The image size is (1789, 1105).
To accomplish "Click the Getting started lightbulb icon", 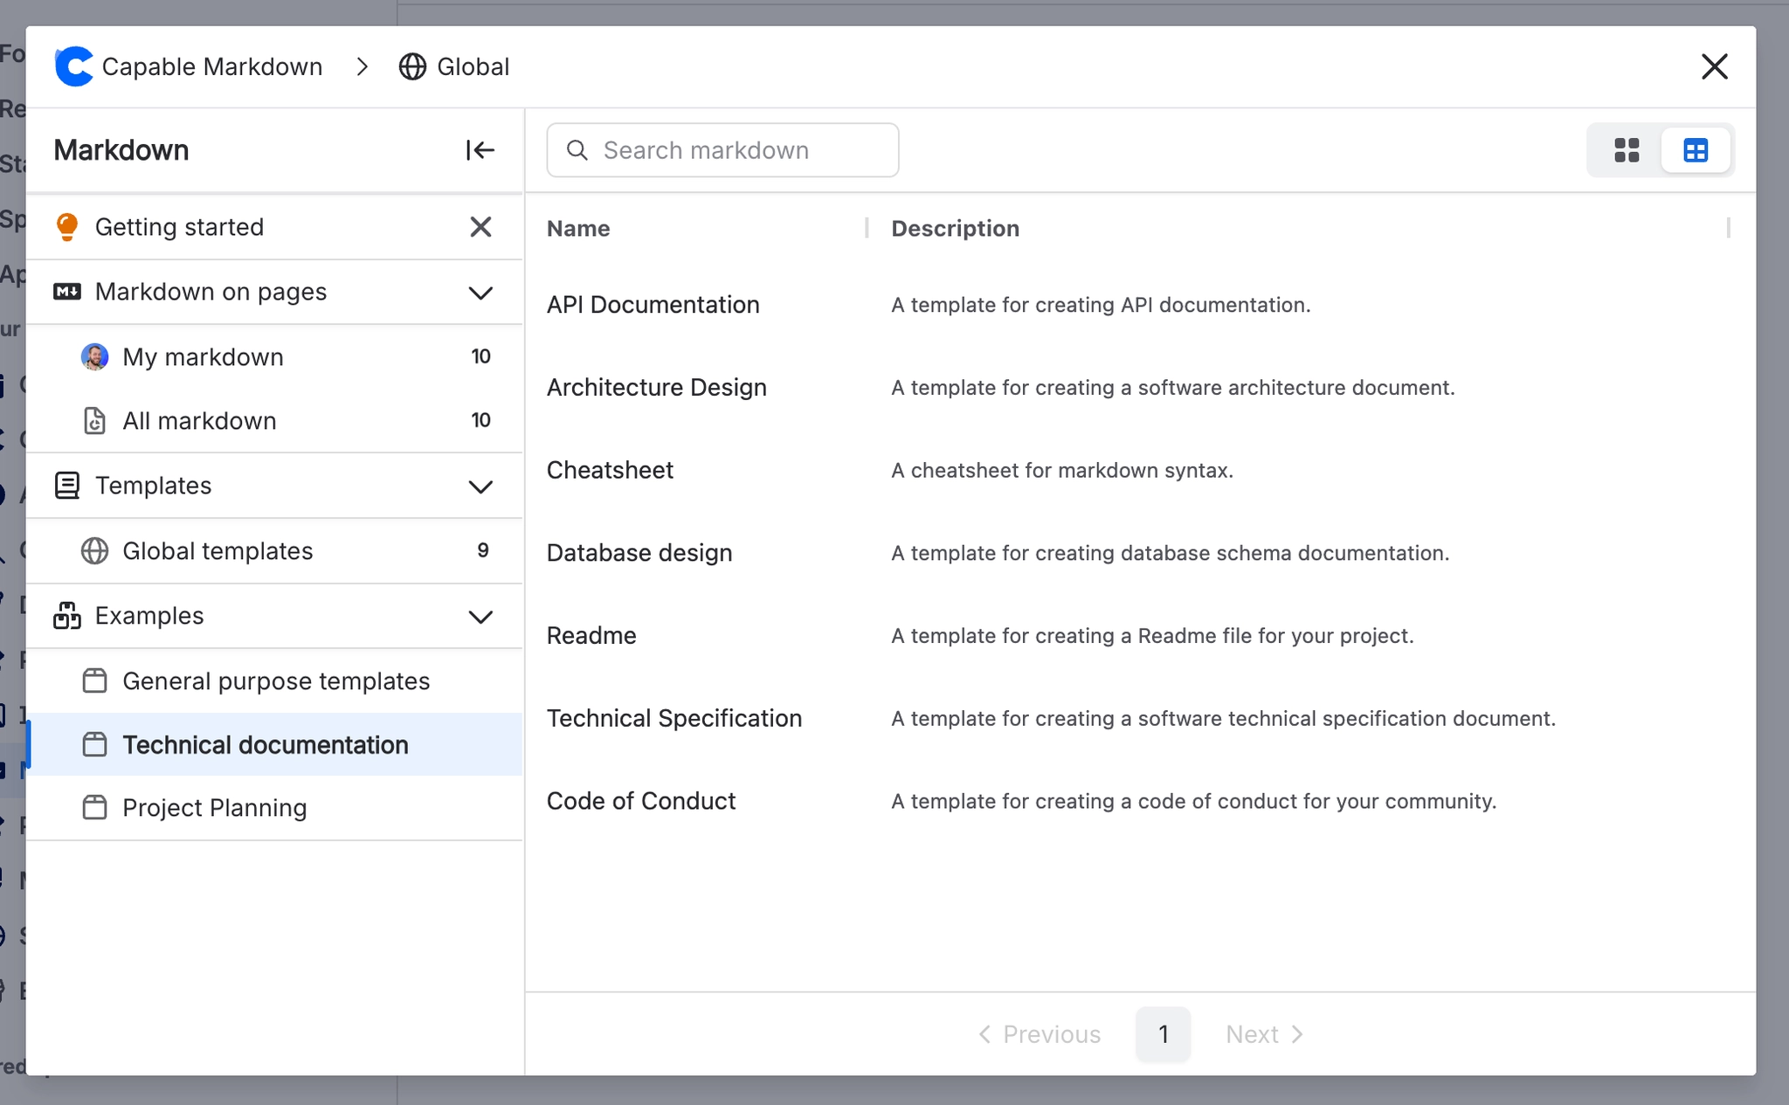I will [67, 227].
